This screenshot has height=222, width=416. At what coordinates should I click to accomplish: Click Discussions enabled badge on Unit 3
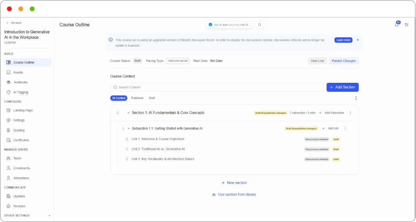pos(317,159)
